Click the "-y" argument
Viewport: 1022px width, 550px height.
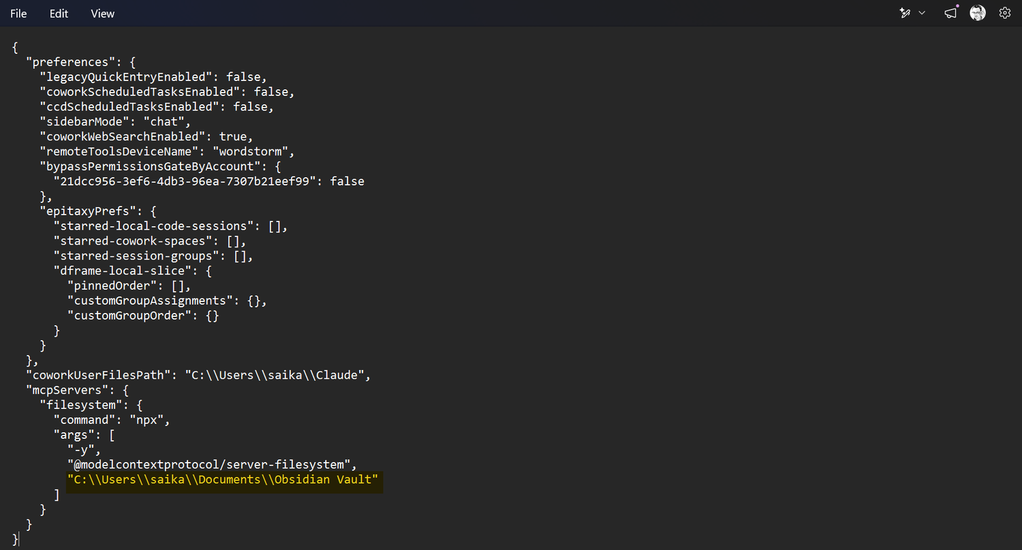81,450
